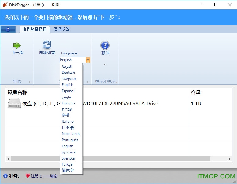Click the info icon in status bar
Viewport: 237px width, 184px height.
tap(5, 176)
